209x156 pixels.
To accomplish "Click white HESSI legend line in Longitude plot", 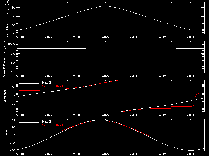I will tap(29, 83).
